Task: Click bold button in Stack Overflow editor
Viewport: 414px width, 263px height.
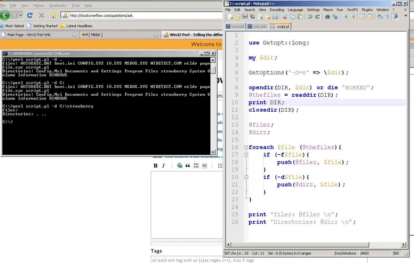Action: 156,166
